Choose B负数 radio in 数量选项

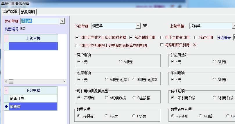point(134,116)
